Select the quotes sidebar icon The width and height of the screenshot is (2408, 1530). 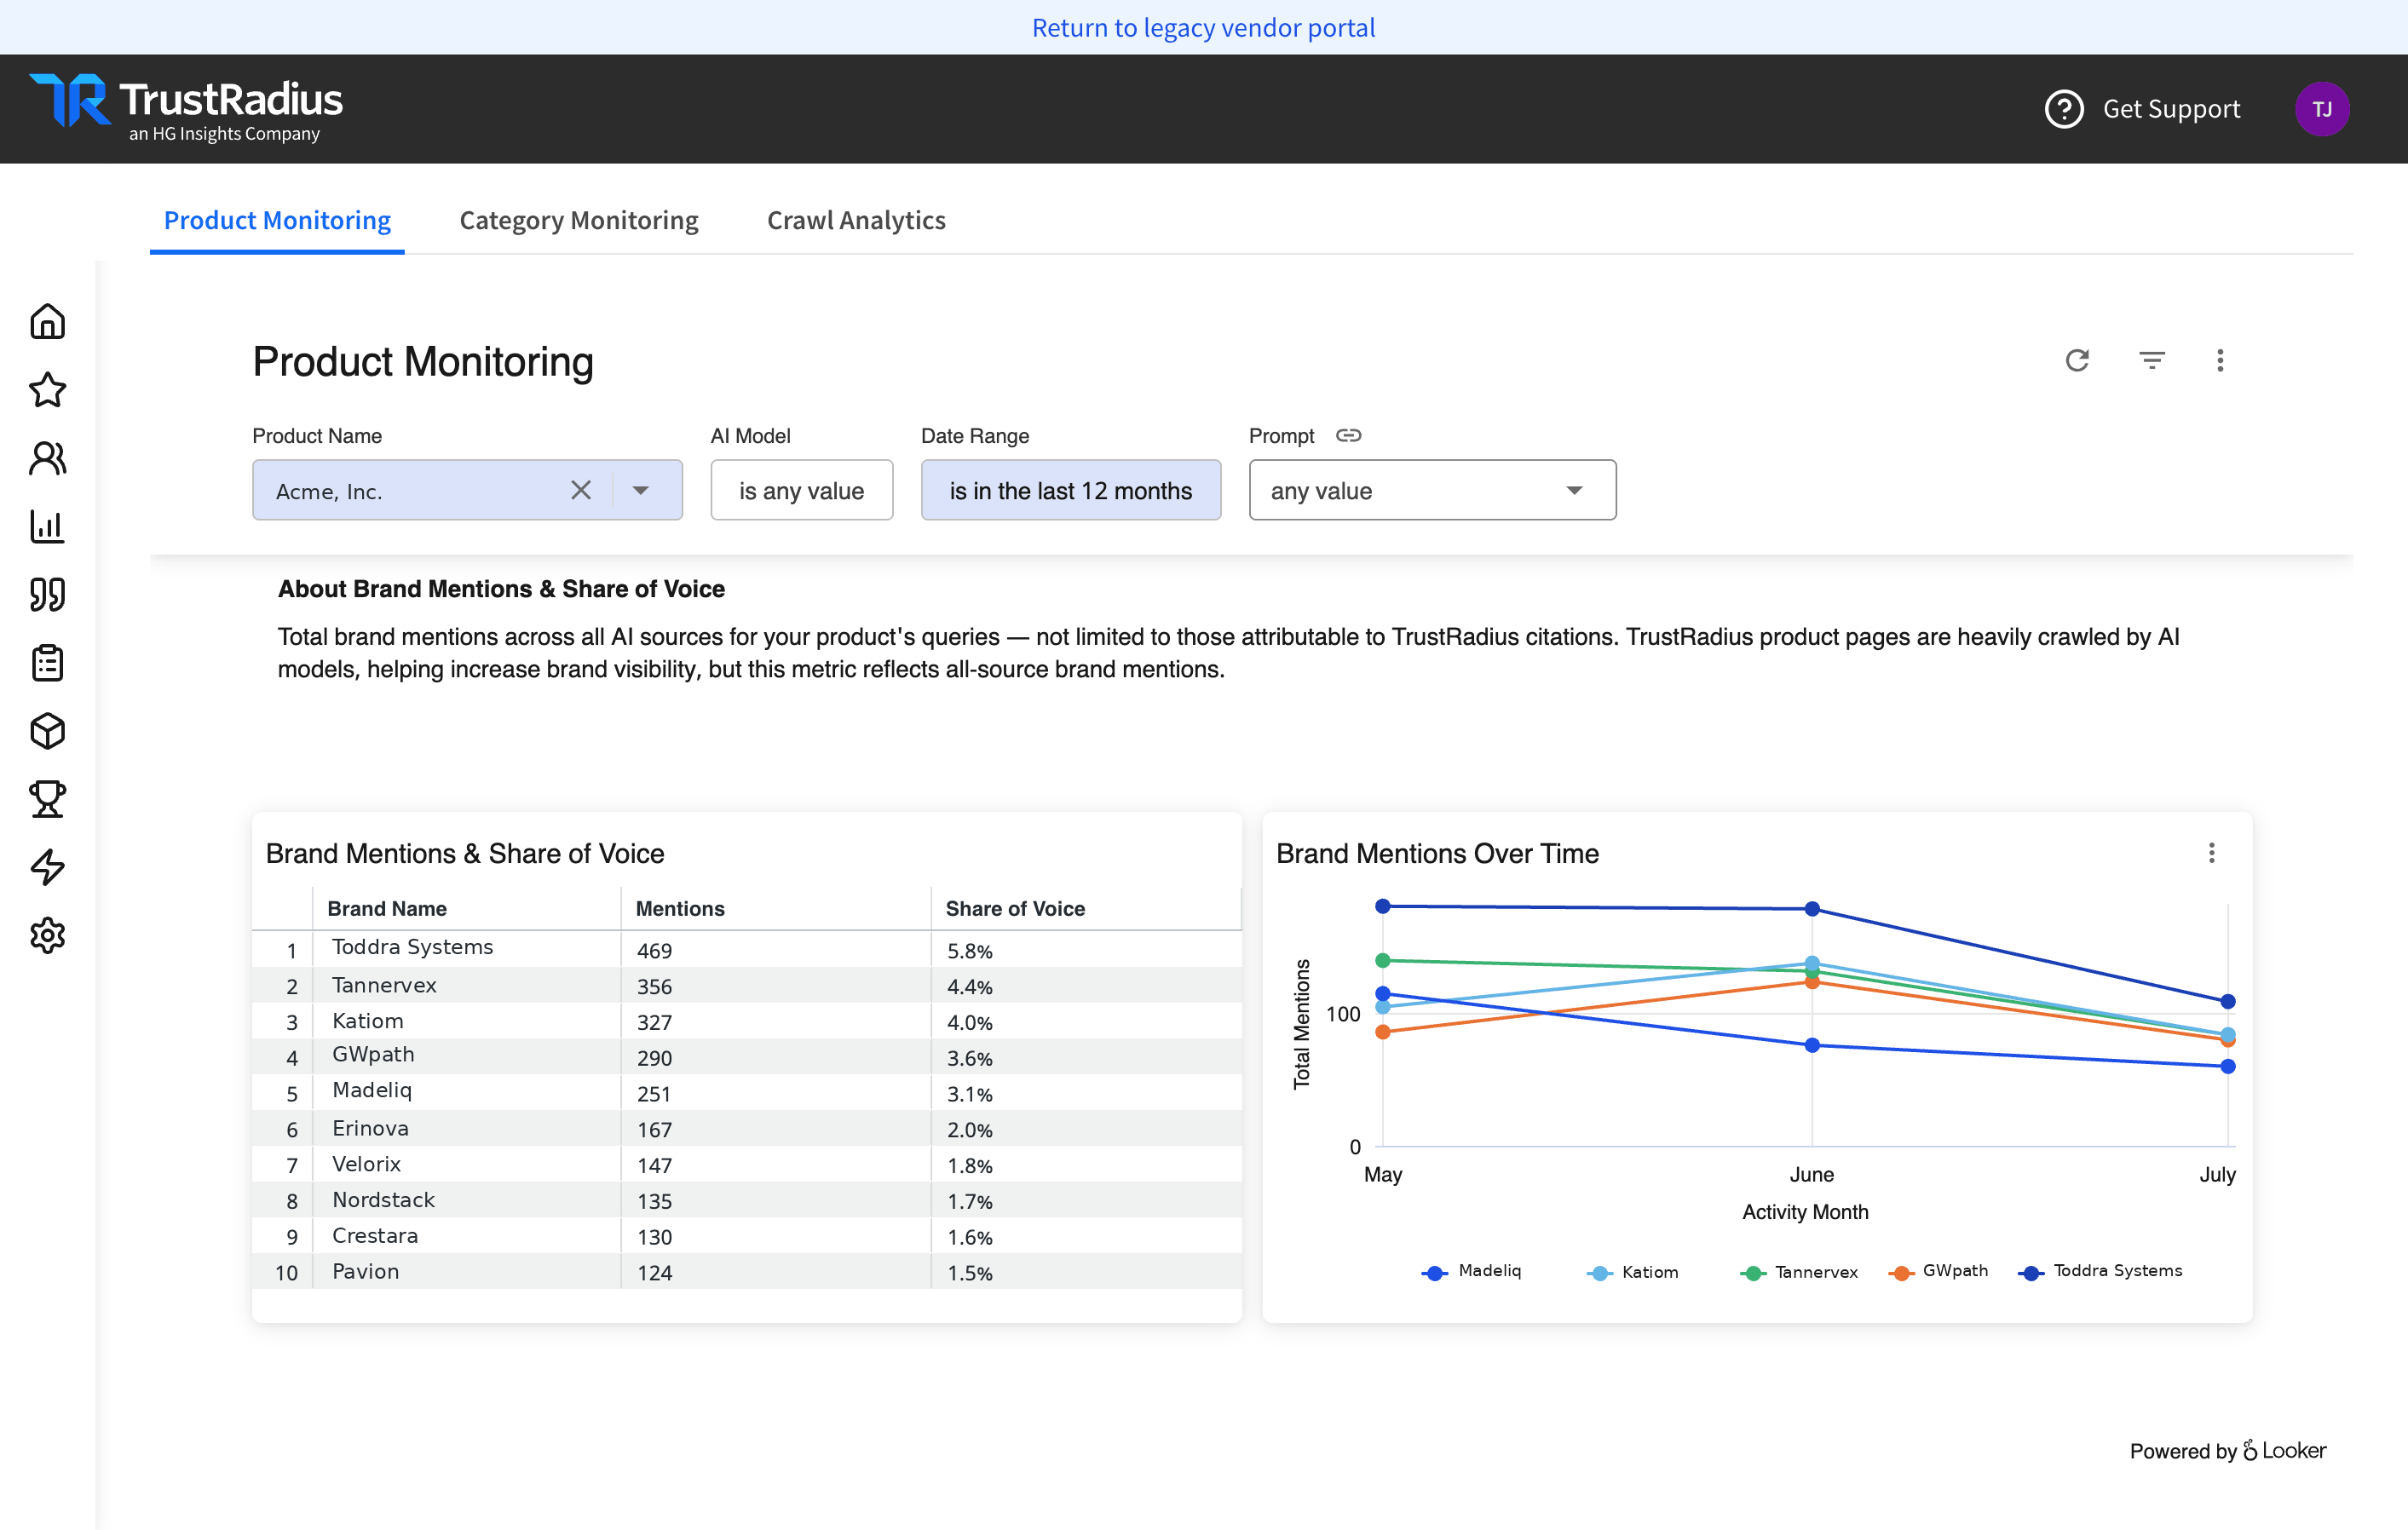pyautogui.click(x=47, y=594)
